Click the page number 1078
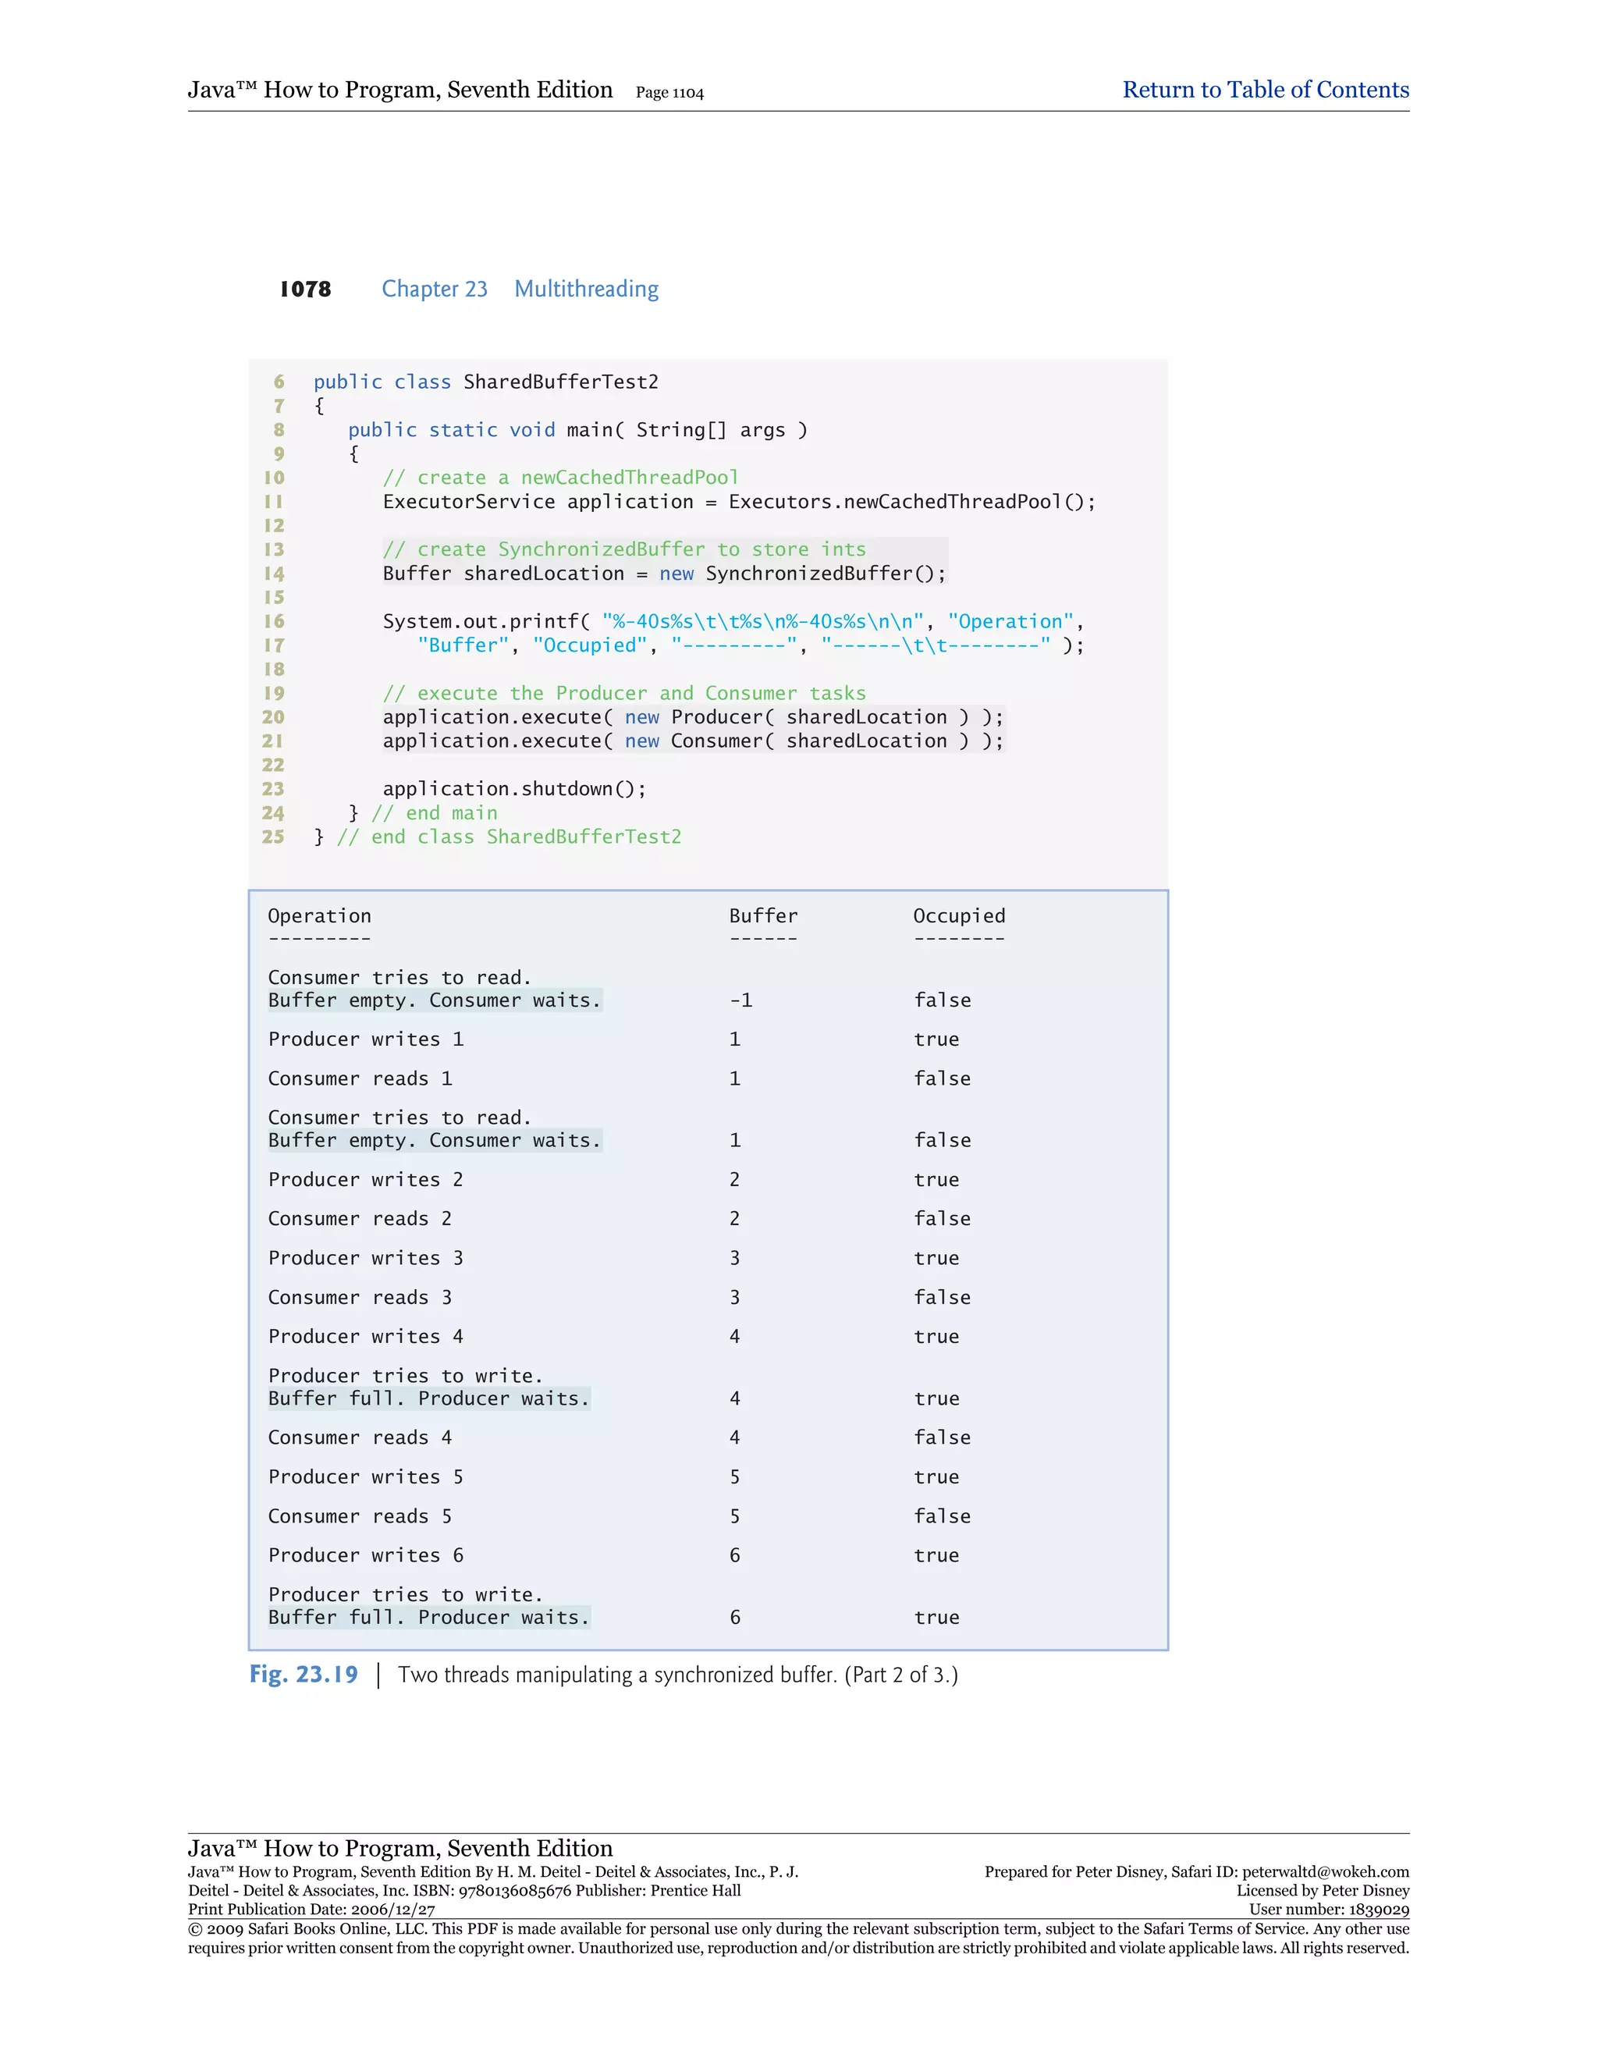This screenshot has height=2068, width=1598. (x=305, y=289)
